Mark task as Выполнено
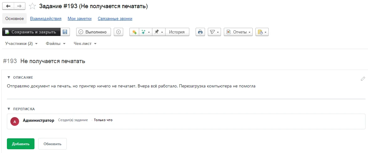This screenshot has width=368, height=153. [x=93, y=32]
